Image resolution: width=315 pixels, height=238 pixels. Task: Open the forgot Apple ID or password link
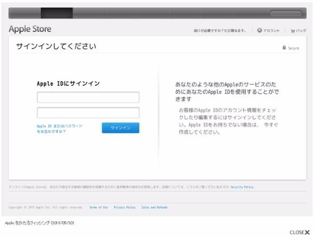tap(59, 129)
